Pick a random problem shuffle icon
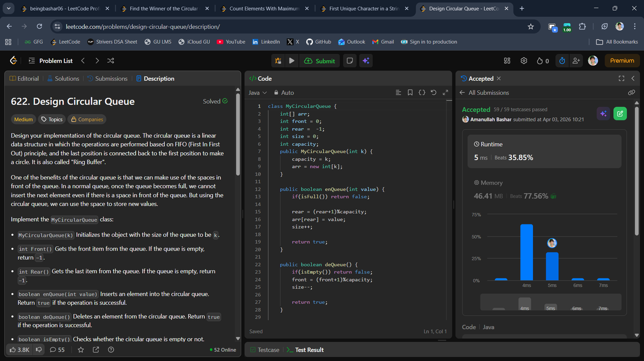This screenshot has width=644, height=361. point(111,61)
